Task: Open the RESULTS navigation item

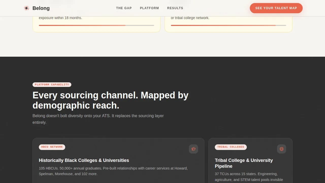Action: pyautogui.click(x=175, y=8)
